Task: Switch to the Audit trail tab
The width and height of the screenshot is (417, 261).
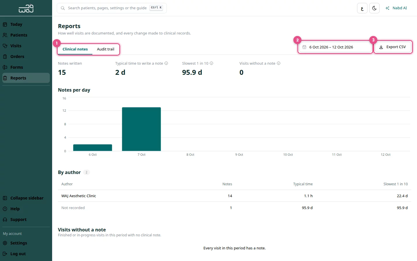Action: pyautogui.click(x=106, y=49)
